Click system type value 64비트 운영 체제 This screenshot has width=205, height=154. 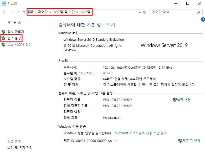(129, 79)
